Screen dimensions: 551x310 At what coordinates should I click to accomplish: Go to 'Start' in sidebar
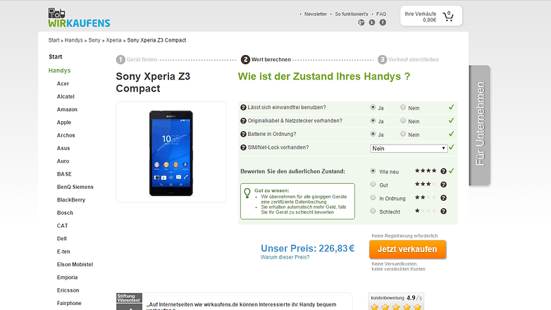56,56
